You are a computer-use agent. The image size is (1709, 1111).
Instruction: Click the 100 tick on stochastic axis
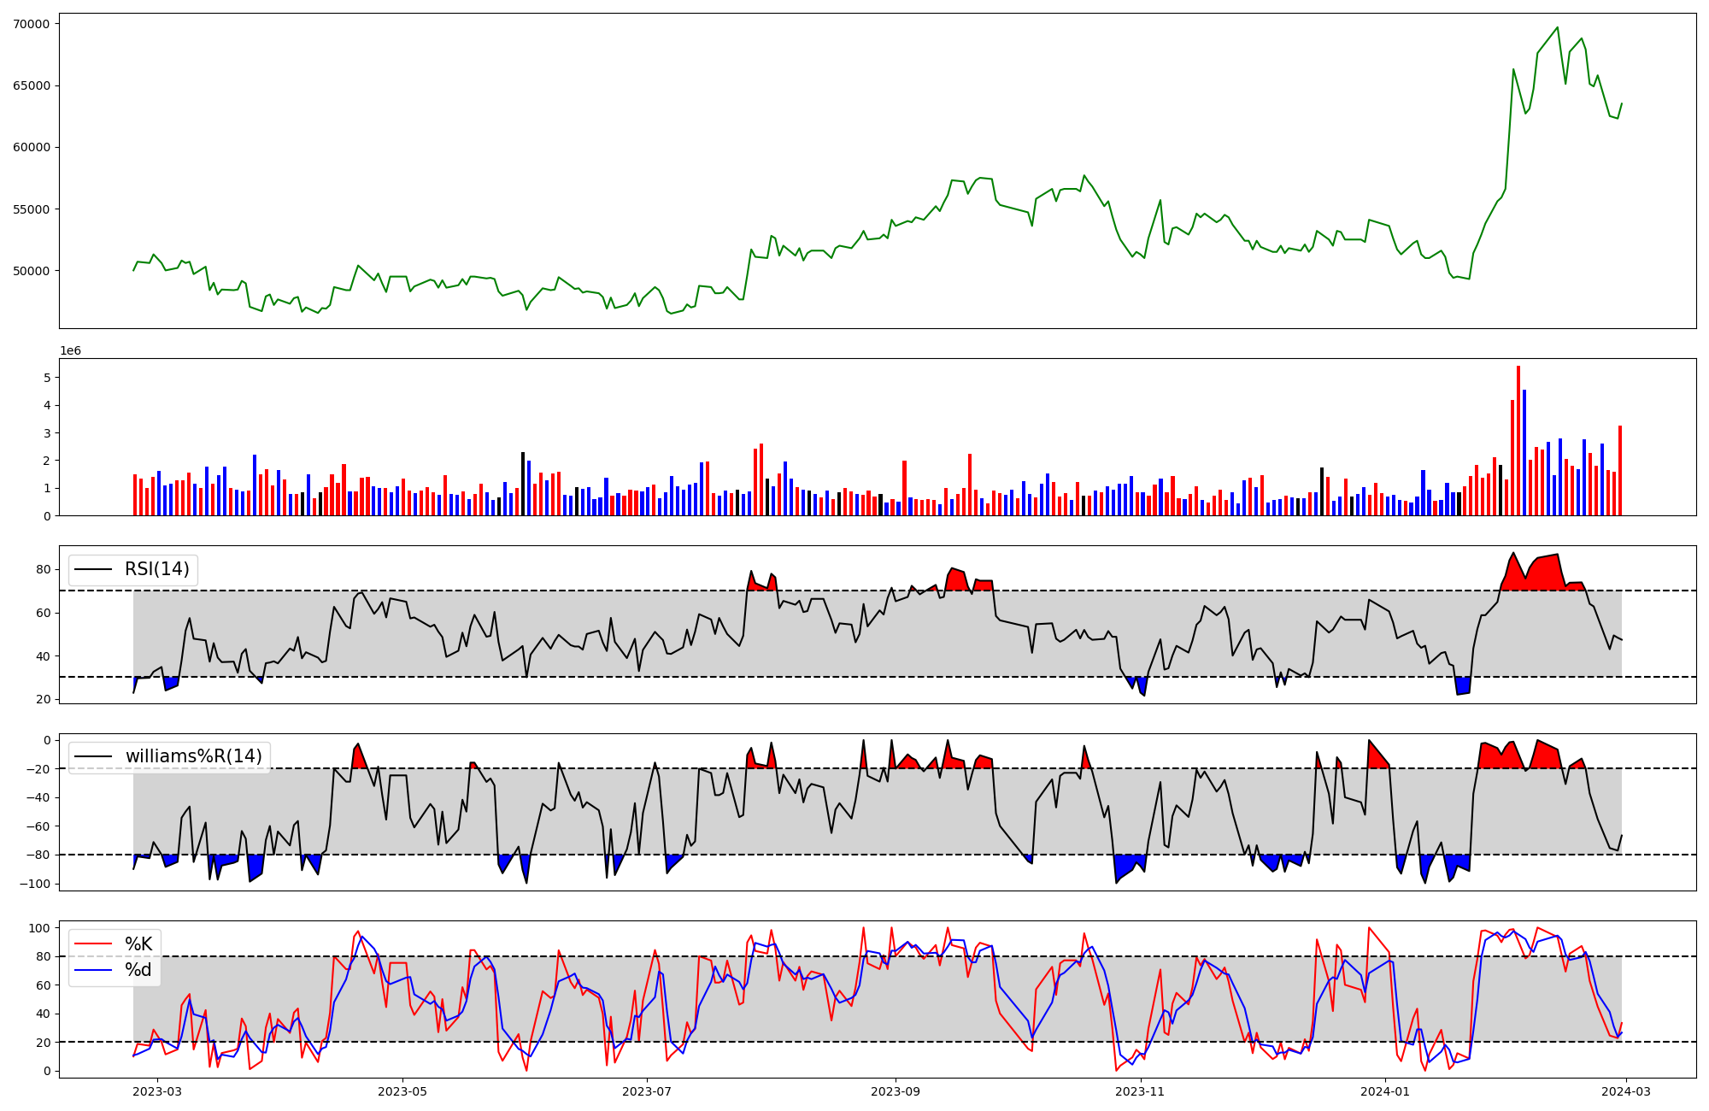click(x=39, y=928)
